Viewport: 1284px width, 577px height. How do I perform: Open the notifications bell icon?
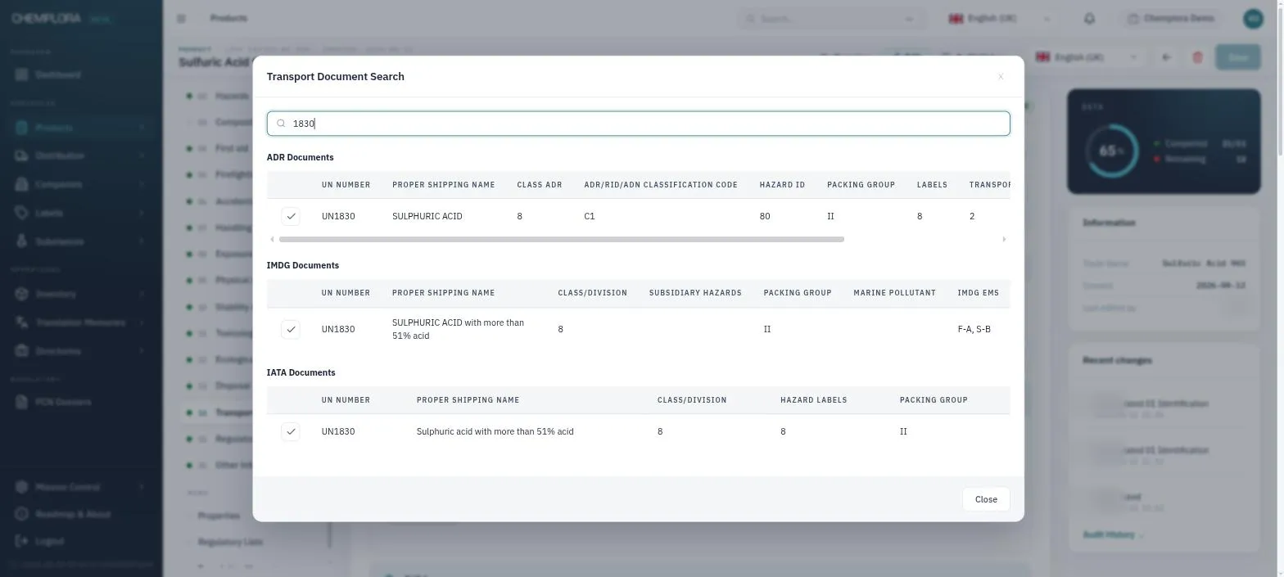point(1089,18)
